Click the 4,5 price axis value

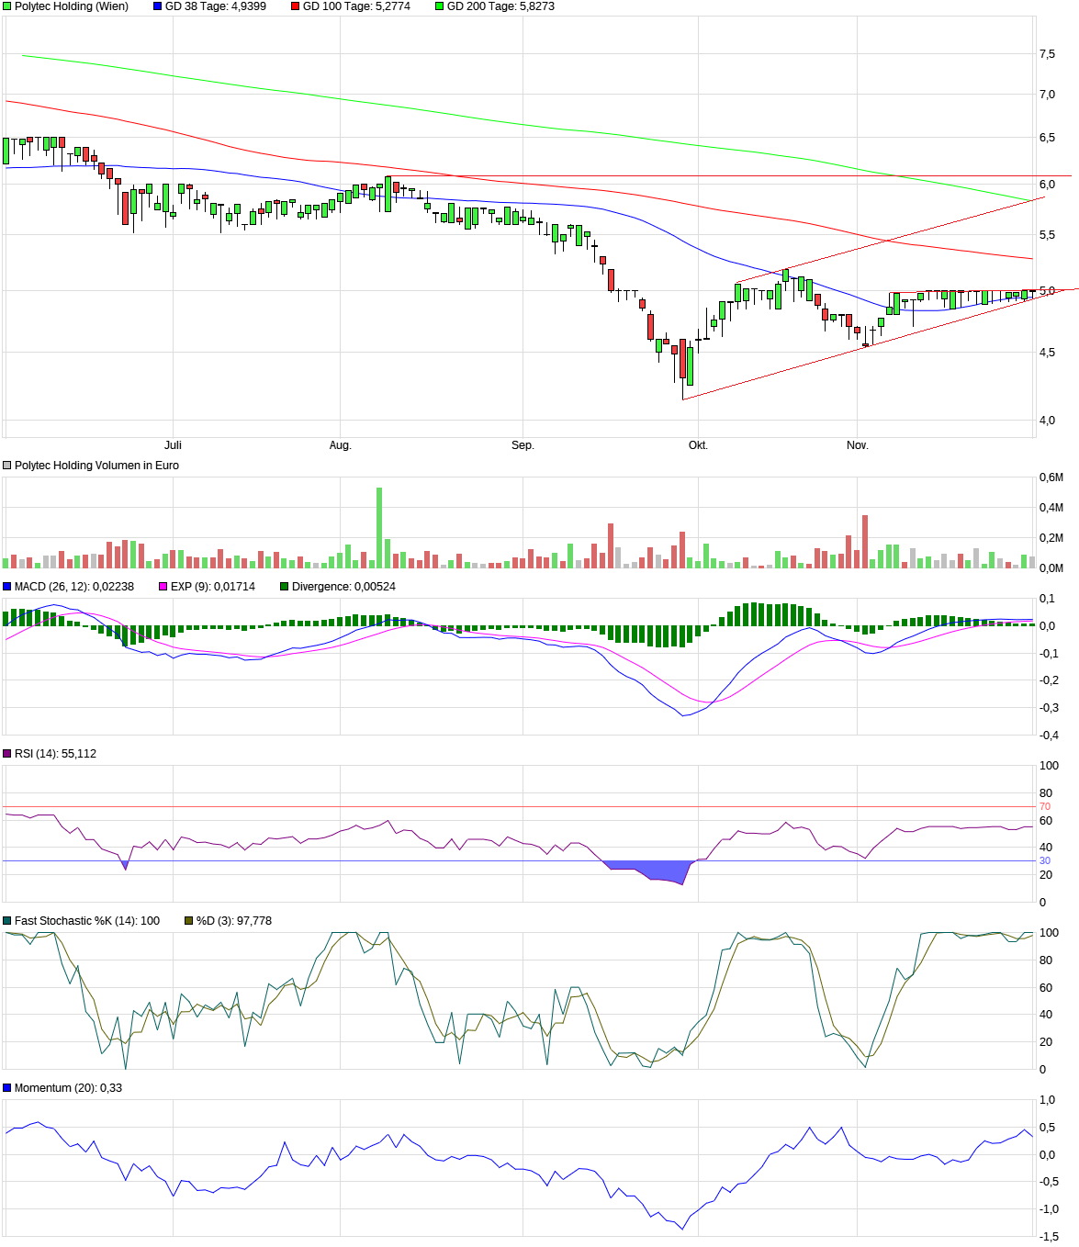point(1047,353)
